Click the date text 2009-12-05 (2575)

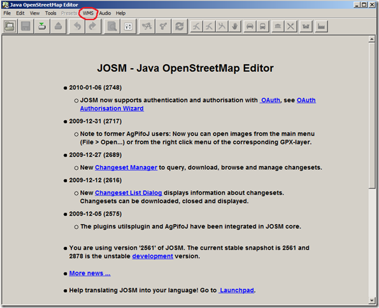click(96, 214)
